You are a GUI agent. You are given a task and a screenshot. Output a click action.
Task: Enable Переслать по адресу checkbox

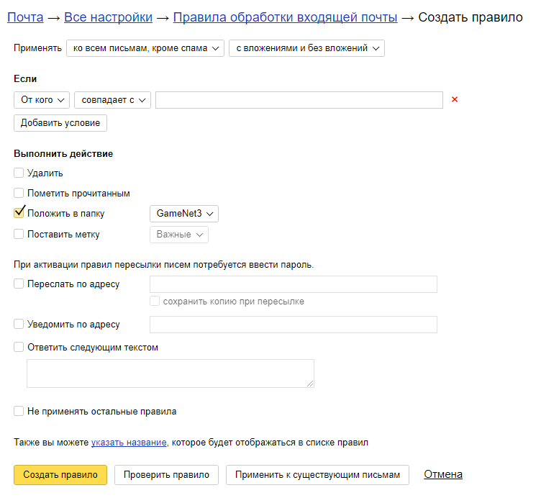point(19,284)
